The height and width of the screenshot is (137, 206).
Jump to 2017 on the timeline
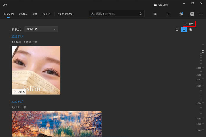click(199, 80)
